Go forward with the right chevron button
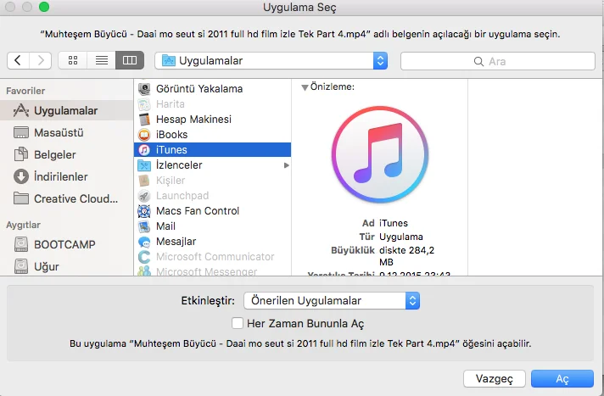The width and height of the screenshot is (604, 396). [x=41, y=60]
